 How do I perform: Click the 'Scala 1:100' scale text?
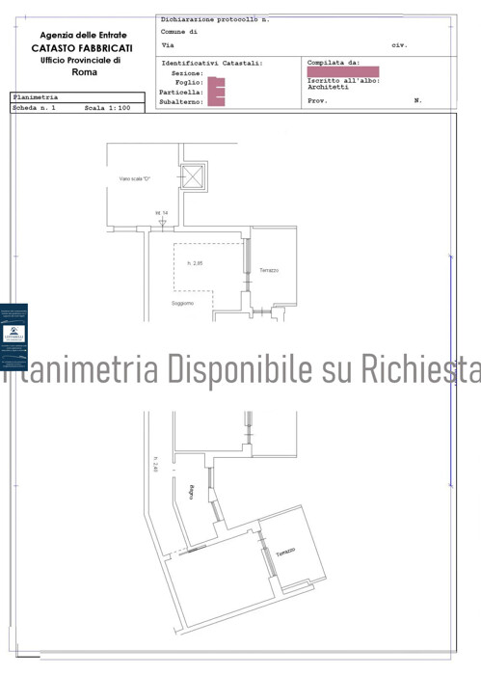[x=107, y=108]
